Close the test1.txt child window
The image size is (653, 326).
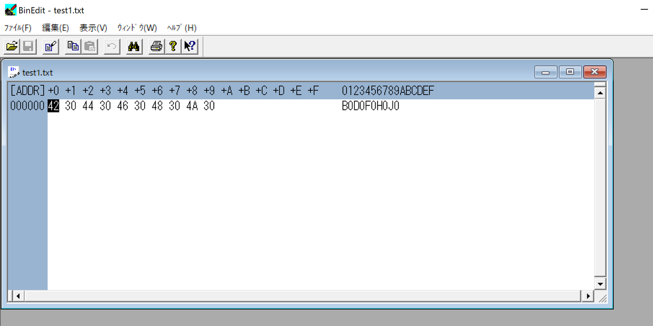click(x=594, y=72)
